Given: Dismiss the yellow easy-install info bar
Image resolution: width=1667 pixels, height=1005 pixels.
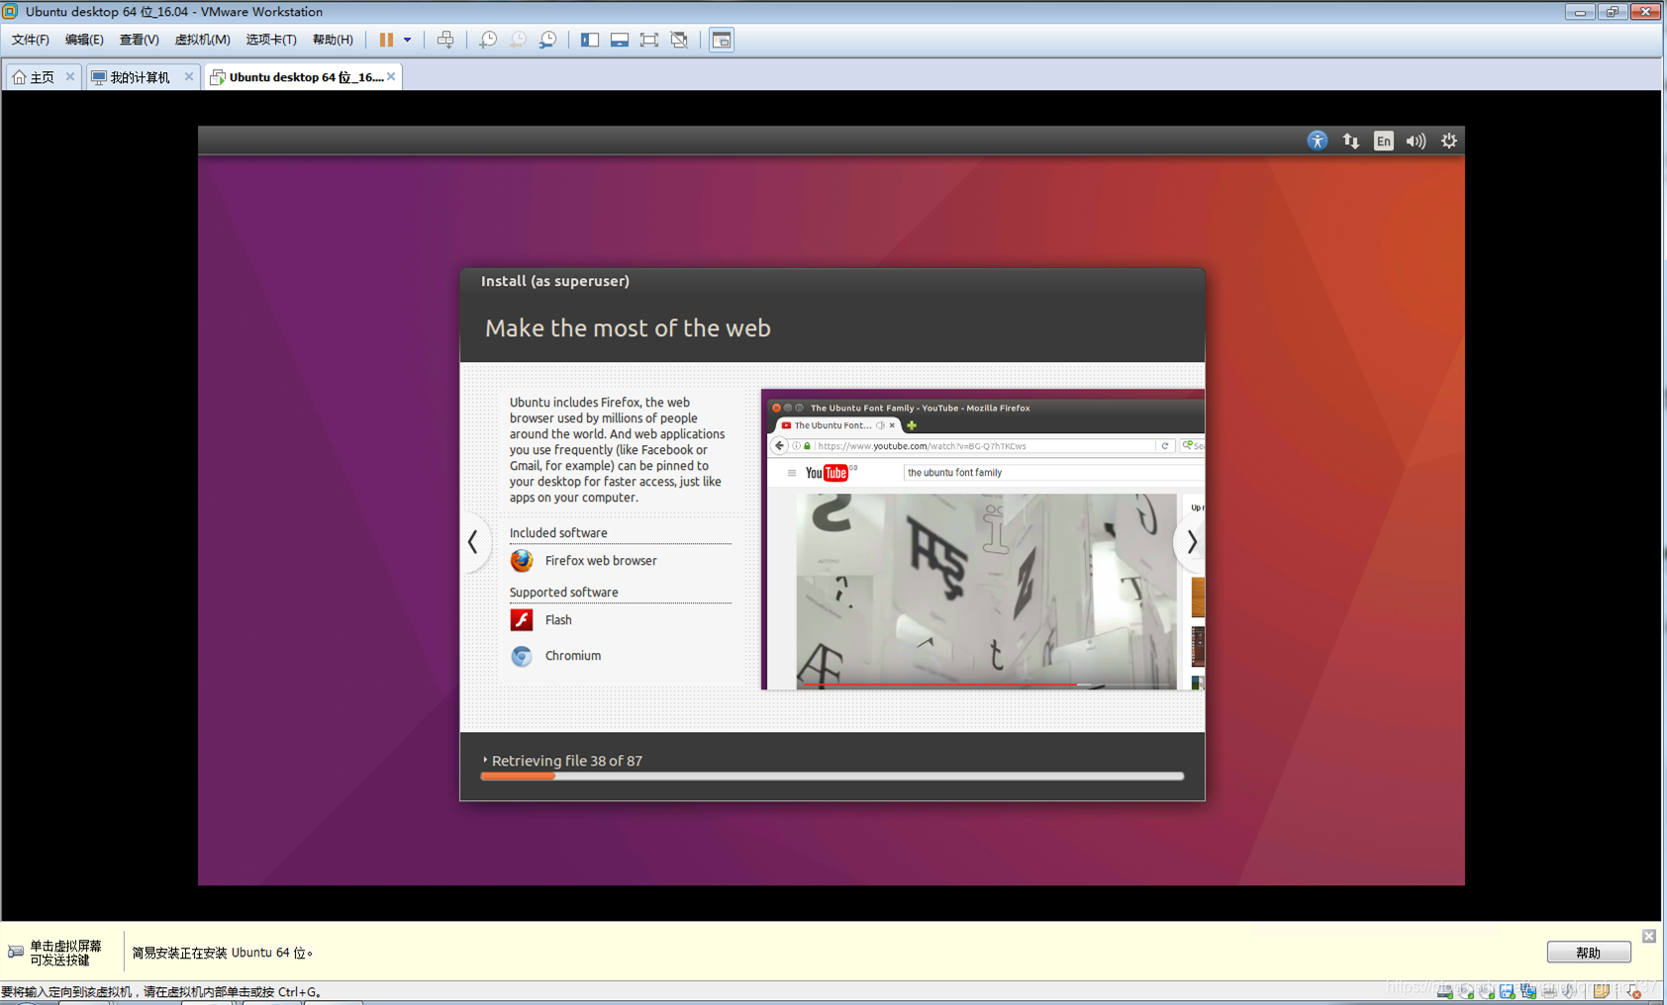Looking at the screenshot, I should pyautogui.click(x=1648, y=936).
